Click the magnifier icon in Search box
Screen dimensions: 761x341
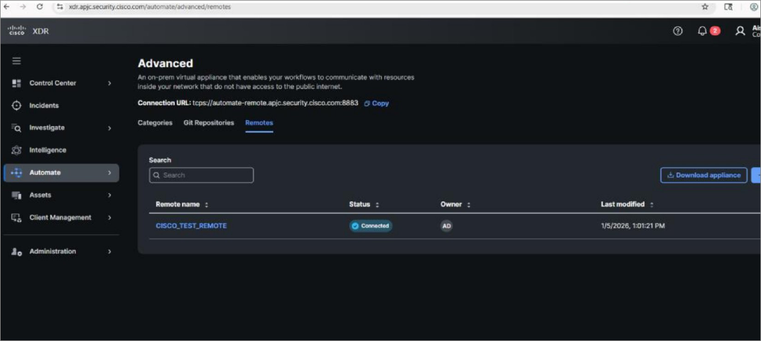[x=156, y=175]
